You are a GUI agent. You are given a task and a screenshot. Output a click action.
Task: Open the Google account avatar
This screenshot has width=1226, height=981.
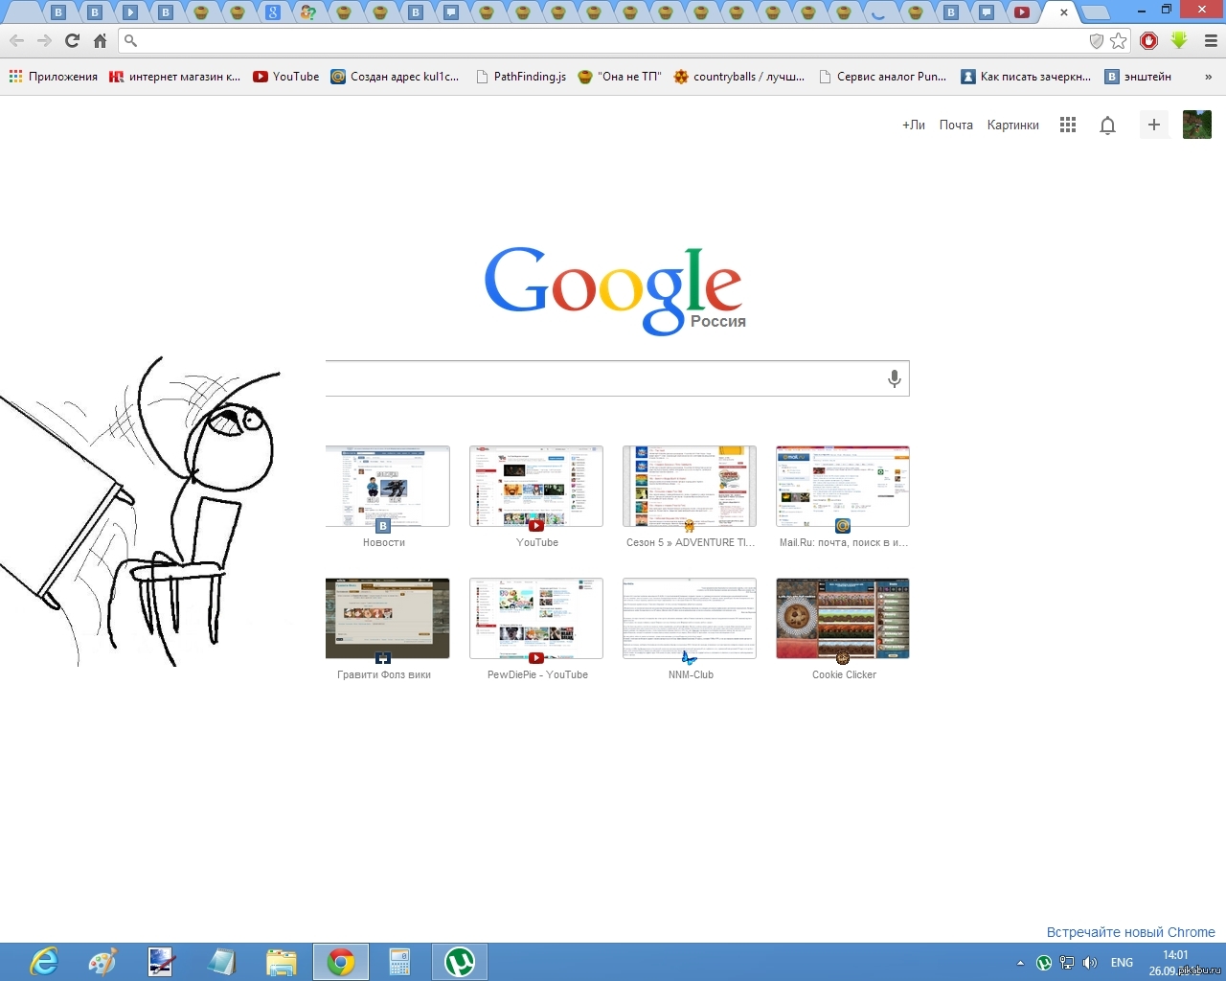(x=1197, y=125)
